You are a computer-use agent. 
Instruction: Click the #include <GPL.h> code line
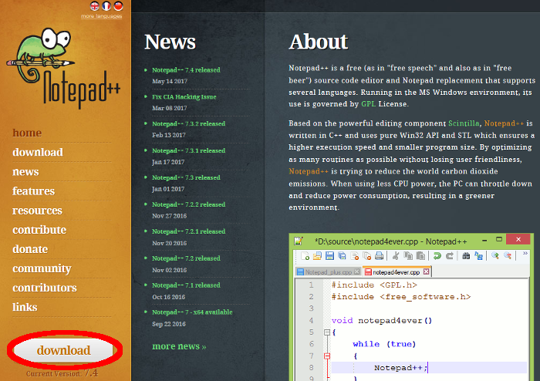(374, 285)
